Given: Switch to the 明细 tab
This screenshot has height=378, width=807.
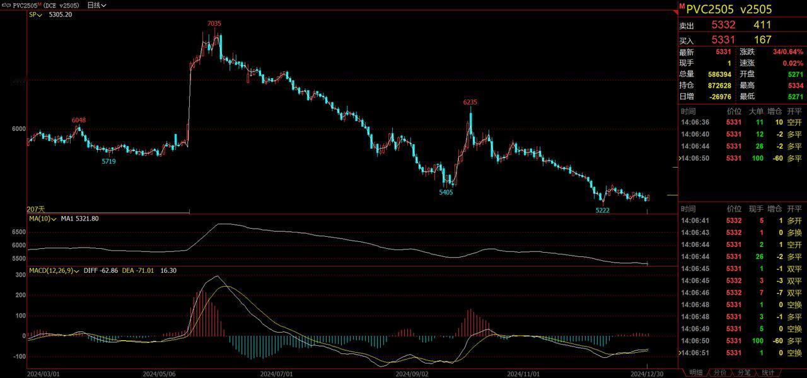Looking at the screenshot, I should click(x=695, y=373).
